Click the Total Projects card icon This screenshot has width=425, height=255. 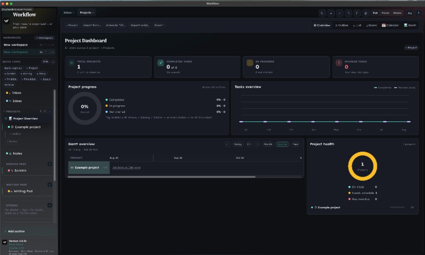tap(71, 63)
